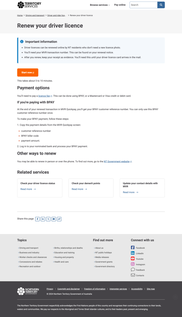The image size is (182, 317).
Task: Share this page on Facebook
Action: click(x=37, y=219)
